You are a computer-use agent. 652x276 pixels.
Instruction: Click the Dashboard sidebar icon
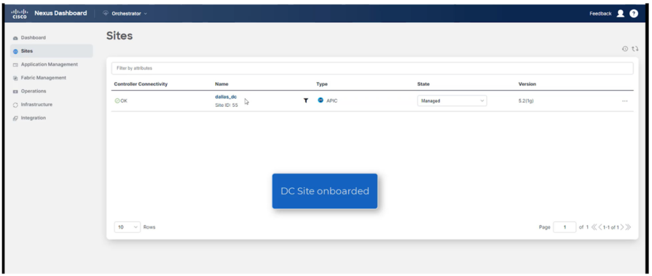click(15, 38)
